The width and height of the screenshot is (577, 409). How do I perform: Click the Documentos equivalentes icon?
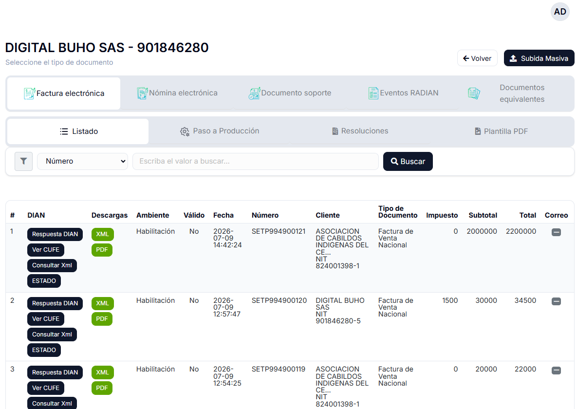pyautogui.click(x=474, y=93)
